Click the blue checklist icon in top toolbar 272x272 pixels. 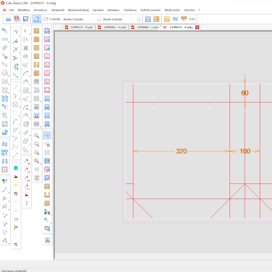[148, 19]
